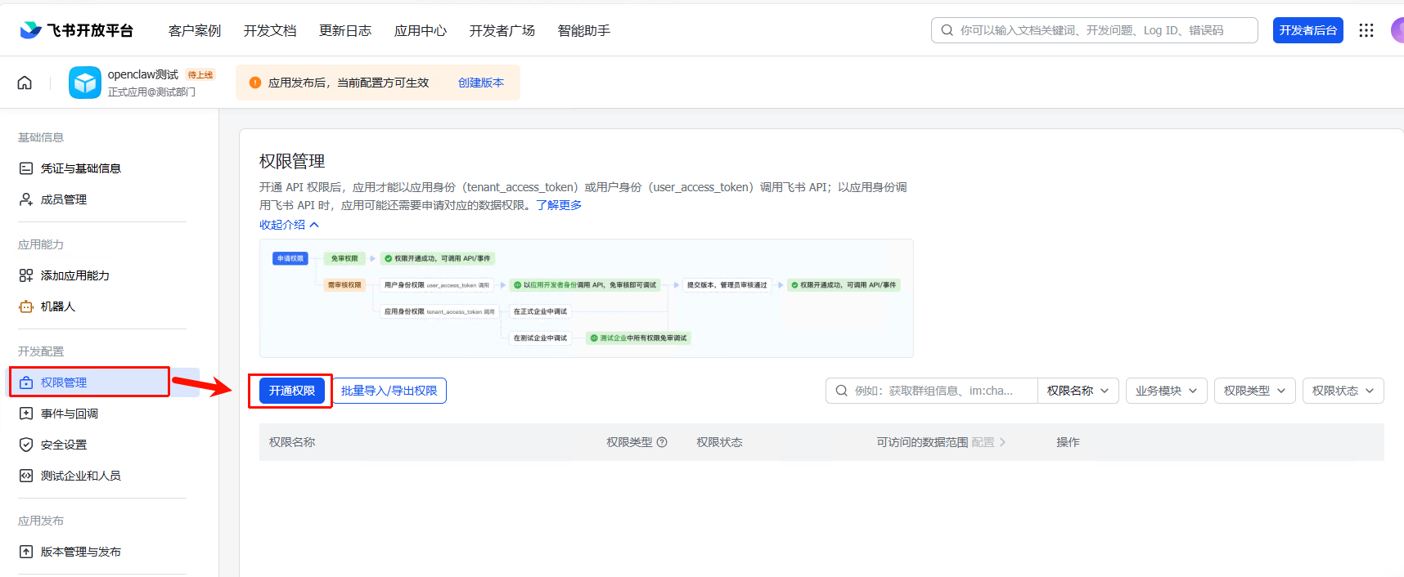Collapse the intro via 收起介绍
This screenshot has width=1404, height=577.
[289, 225]
